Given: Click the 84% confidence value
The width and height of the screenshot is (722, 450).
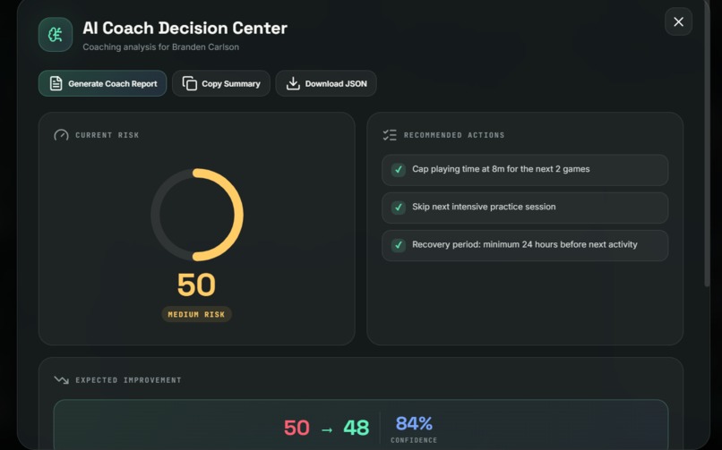Looking at the screenshot, I should pos(414,423).
